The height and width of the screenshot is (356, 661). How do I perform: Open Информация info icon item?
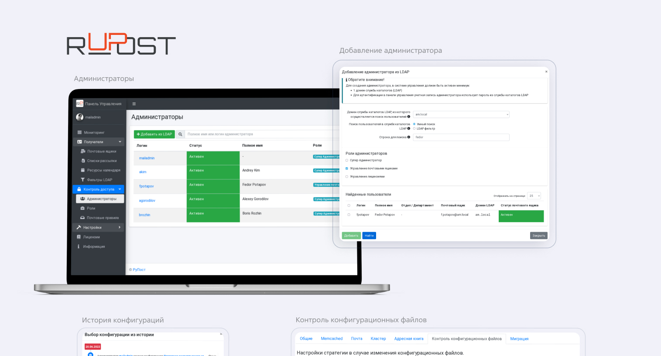pos(79,246)
